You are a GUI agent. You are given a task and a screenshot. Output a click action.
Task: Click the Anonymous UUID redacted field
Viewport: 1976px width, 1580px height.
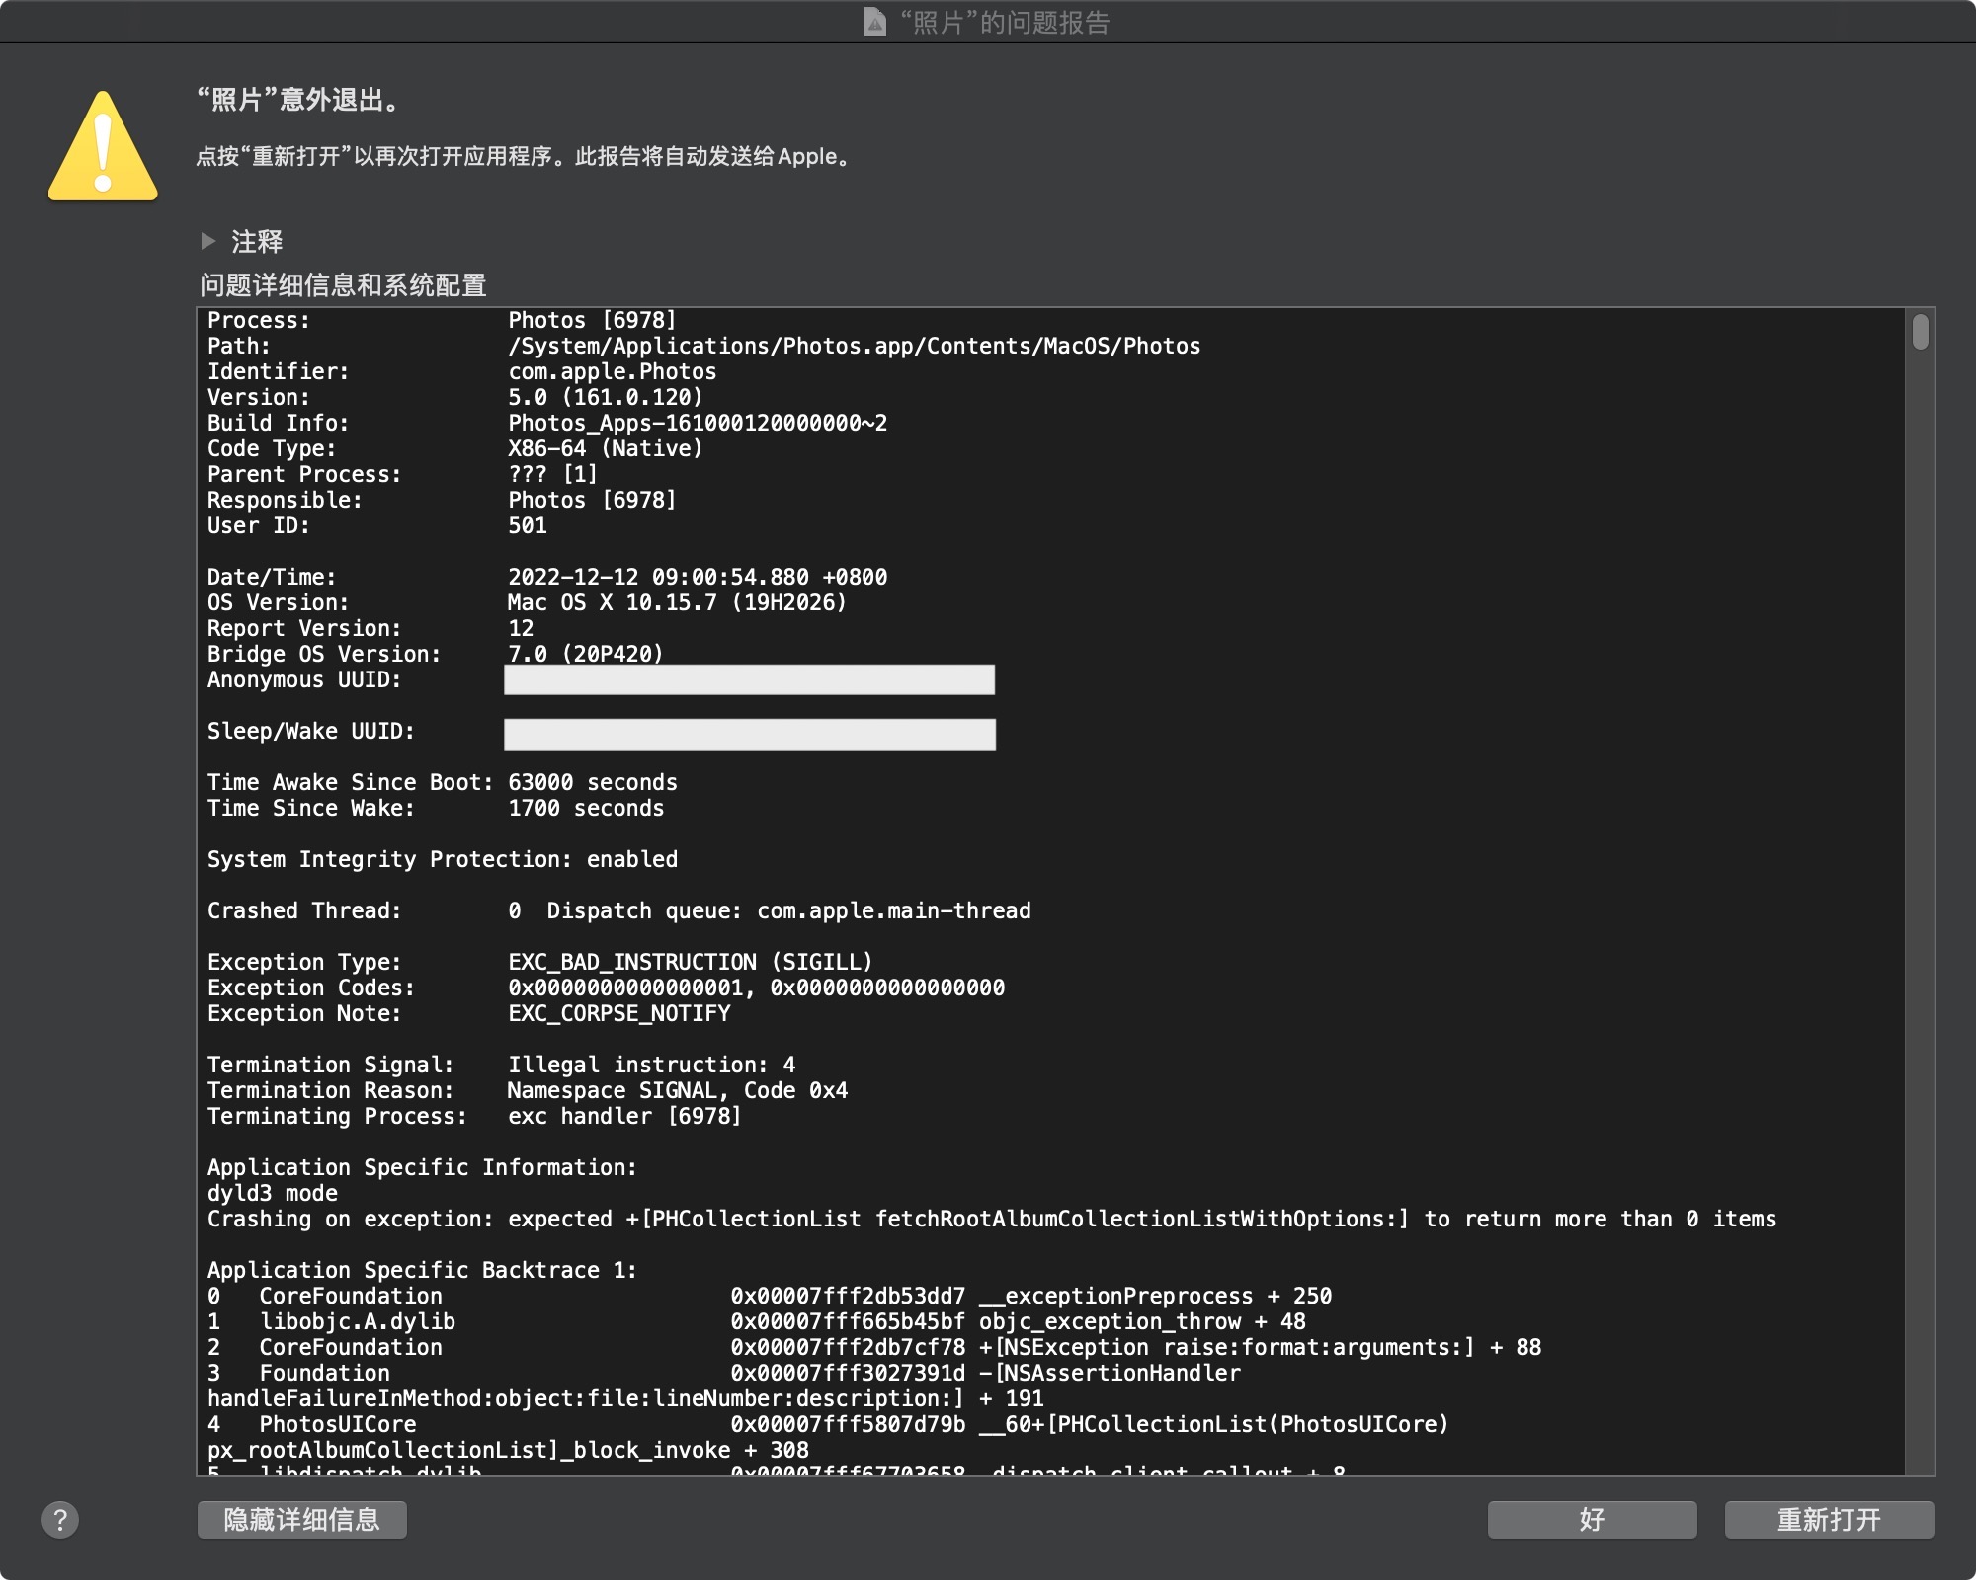pos(749,679)
